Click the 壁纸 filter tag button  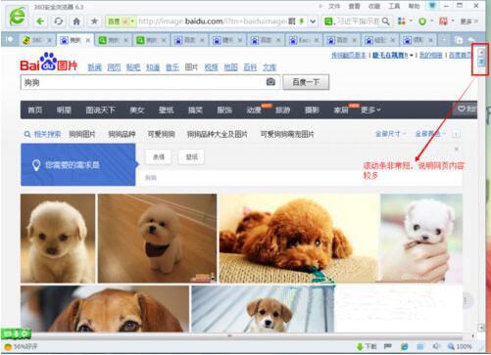click(x=191, y=156)
